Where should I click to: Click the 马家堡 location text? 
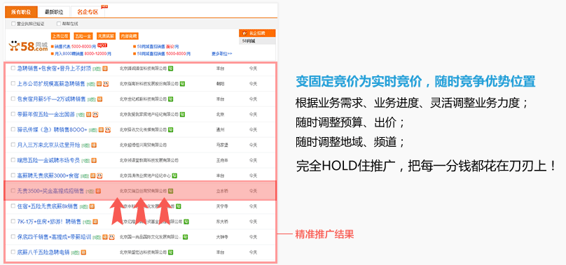(222, 145)
